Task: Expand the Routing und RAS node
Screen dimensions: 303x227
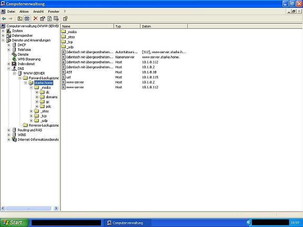Action: pos(9,130)
